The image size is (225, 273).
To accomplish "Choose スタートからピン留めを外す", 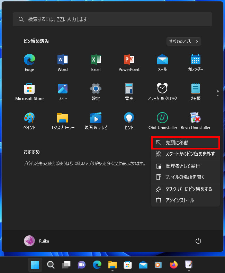I will click(186, 154).
